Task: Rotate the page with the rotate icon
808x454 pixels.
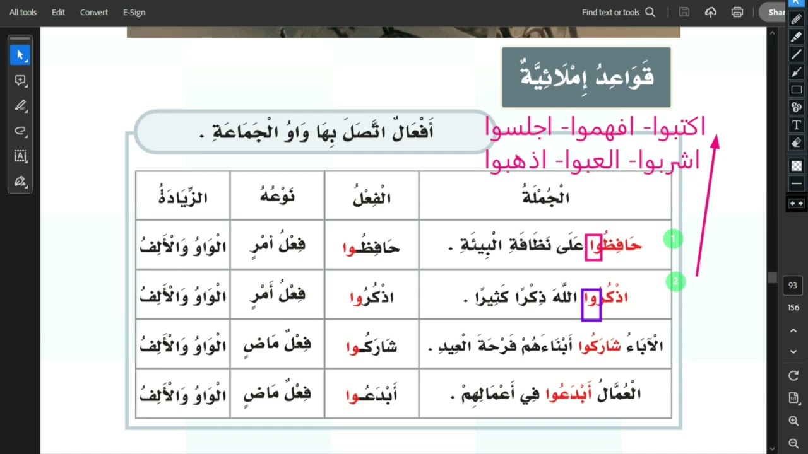Action: [793, 376]
